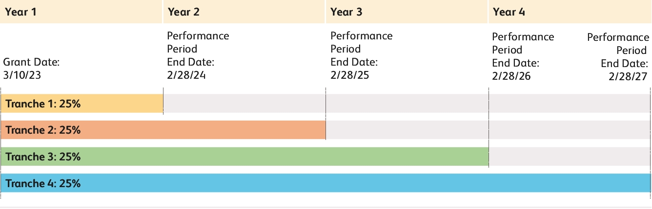Click the blue Tranche 4 bar

click(342, 183)
